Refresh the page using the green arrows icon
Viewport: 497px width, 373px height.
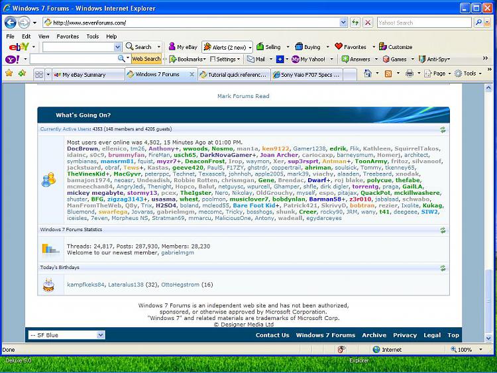click(x=355, y=23)
